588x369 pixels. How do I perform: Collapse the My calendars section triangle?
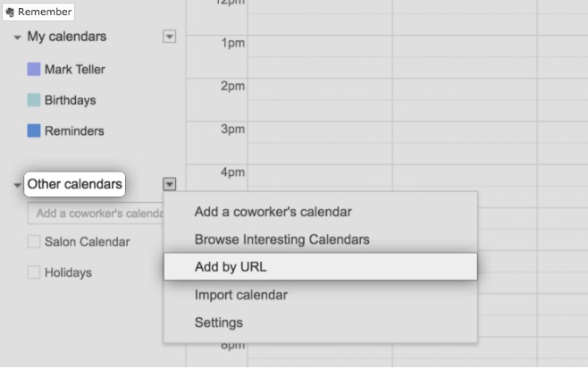tap(17, 38)
